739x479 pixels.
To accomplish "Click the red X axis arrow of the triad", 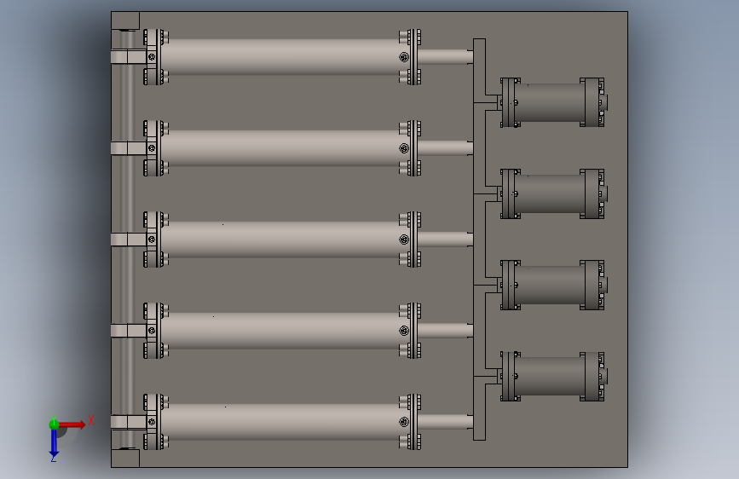I will tap(72, 424).
